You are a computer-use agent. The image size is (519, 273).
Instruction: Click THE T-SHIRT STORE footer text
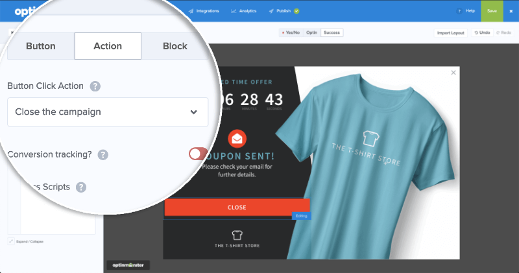pos(237,246)
